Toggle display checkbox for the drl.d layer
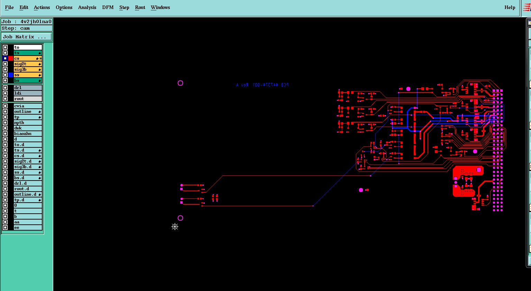This screenshot has width=531, height=291. [x=5, y=183]
